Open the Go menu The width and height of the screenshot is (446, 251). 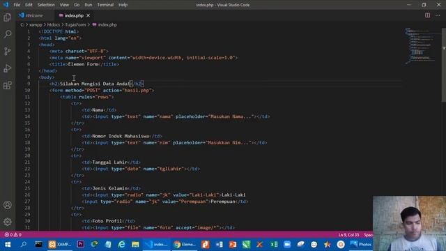[77, 5]
